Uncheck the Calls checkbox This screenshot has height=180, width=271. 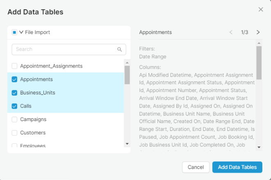[14, 106]
